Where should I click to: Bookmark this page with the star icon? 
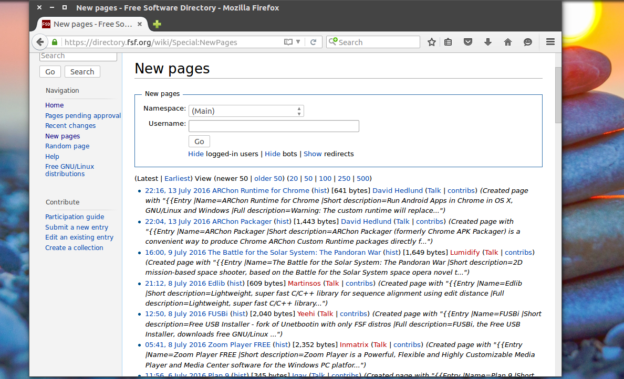point(432,42)
